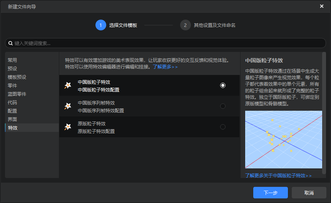Click the 下一步 button

click(271, 193)
